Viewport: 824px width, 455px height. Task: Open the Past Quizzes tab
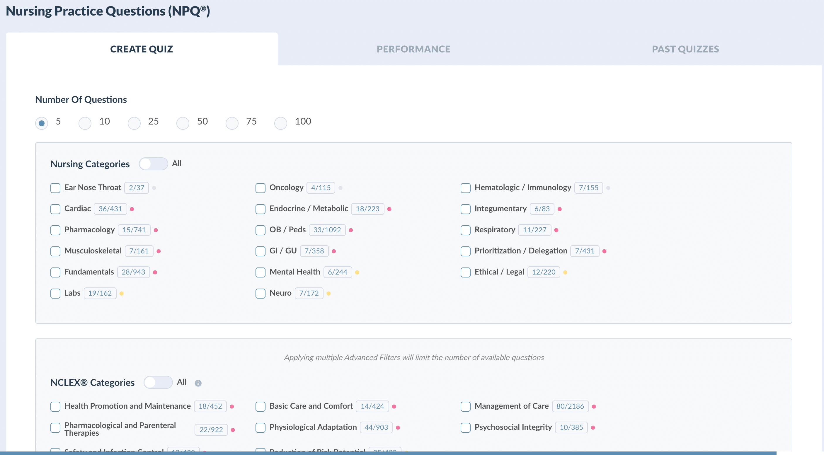(685, 49)
